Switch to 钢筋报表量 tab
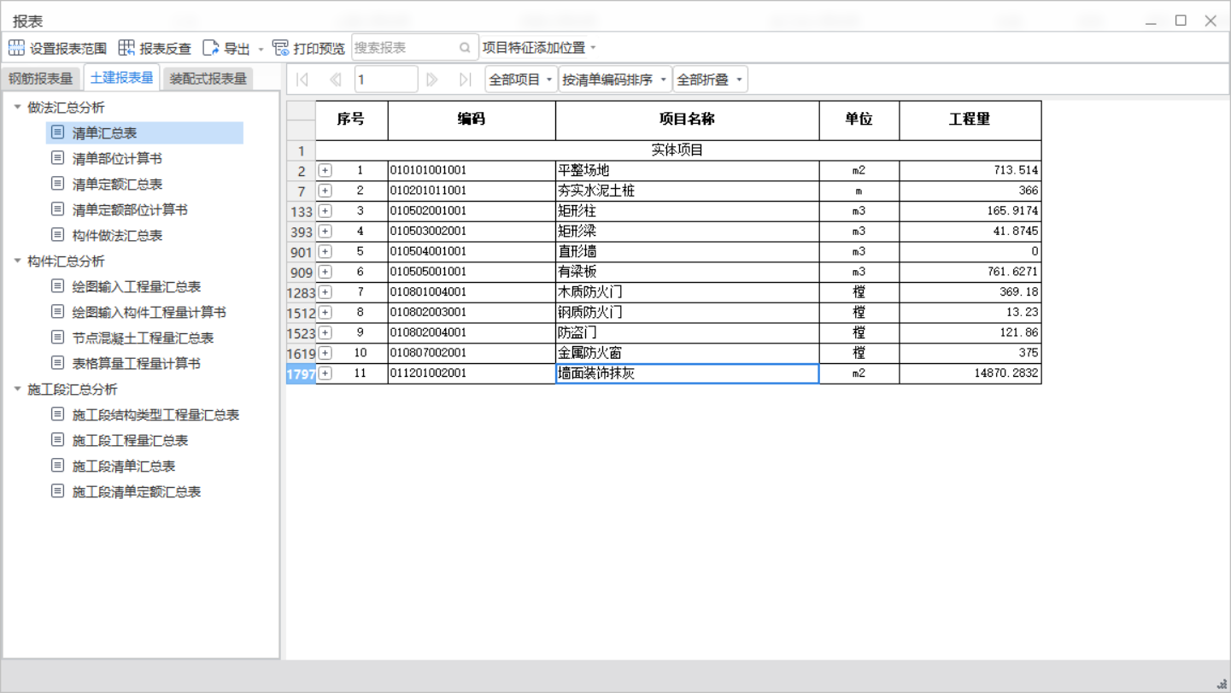Viewport: 1231px width, 693px height. point(41,79)
